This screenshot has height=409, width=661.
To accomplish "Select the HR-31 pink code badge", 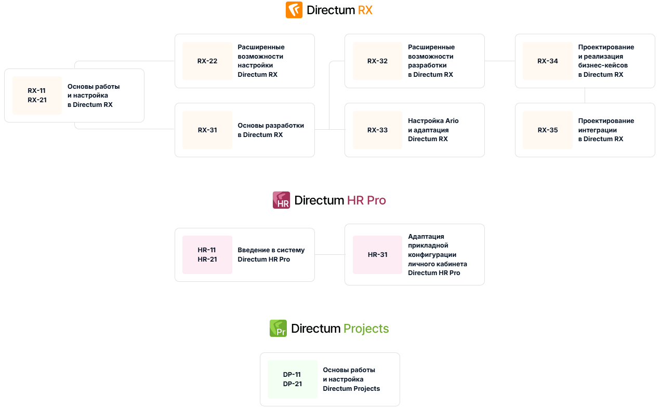I will pos(377,255).
